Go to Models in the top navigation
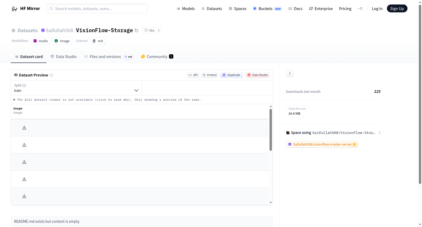The width and height of the screenshot is (422, 227). pos(186,8)
